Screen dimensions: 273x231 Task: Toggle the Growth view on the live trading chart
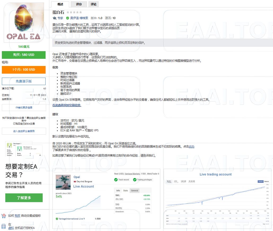(x=261, y=181)
